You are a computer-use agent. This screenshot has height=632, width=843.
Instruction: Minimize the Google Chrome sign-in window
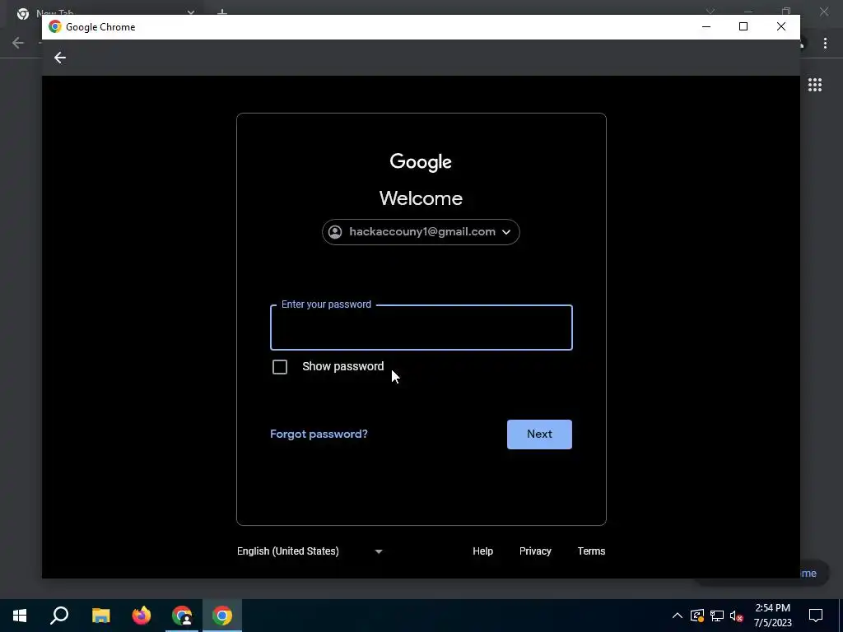706,27
